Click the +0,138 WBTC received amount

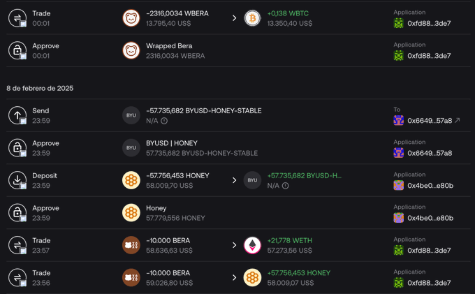288,13
